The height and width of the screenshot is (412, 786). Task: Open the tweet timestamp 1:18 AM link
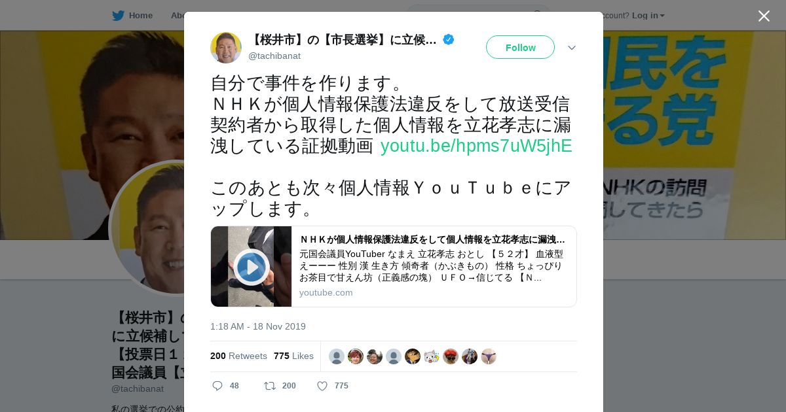coord(258,326)
